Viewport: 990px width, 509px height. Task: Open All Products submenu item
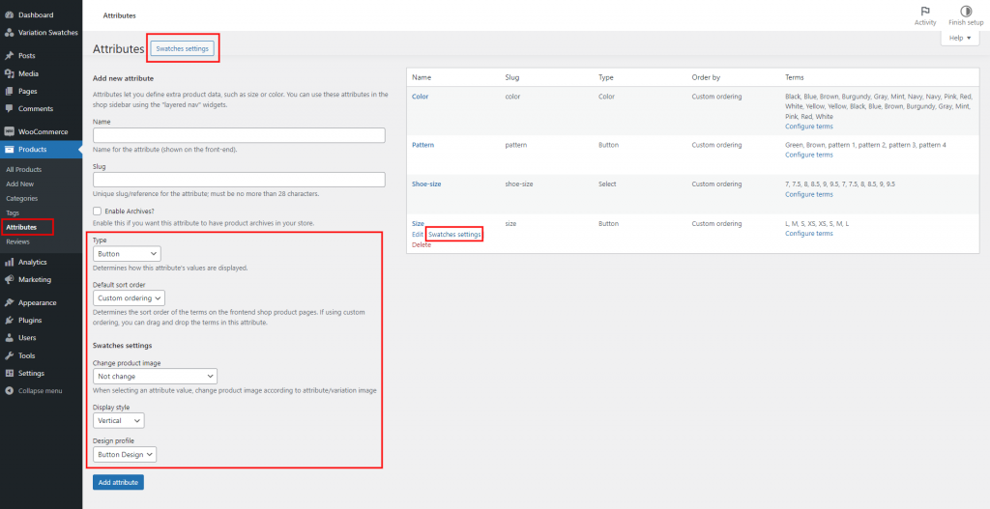(24, 170)
